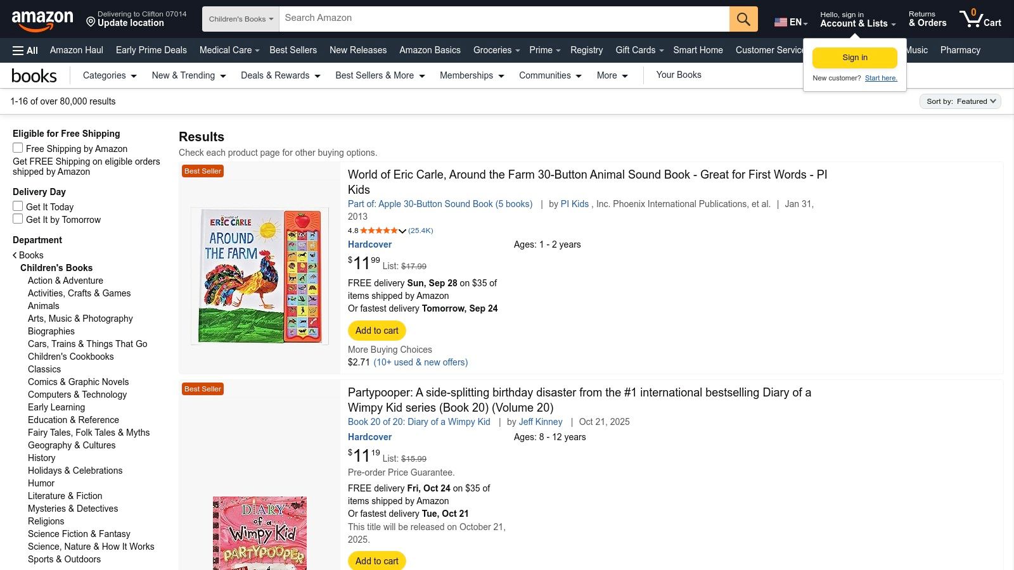Click the delivery location pin for Clifton

[89, 23]
